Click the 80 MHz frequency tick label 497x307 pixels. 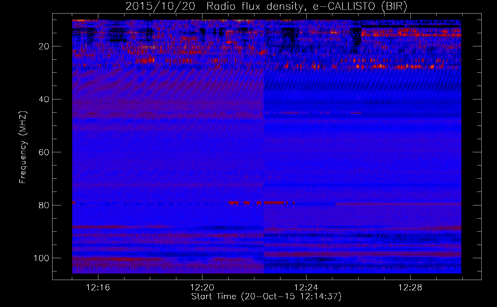pyautogui.click(x=44, y=205)
